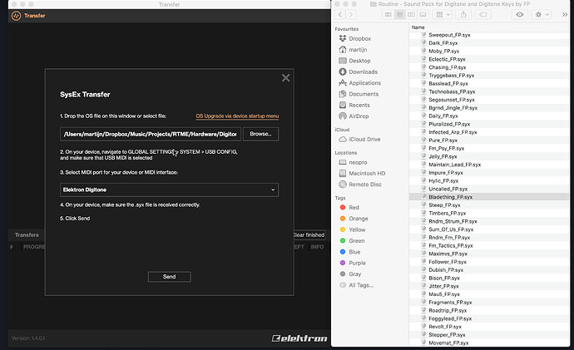Select Movemat_FP.syx file
This screenshot has width=574, height=350.
pyautogui.click(x=448, y=343)
